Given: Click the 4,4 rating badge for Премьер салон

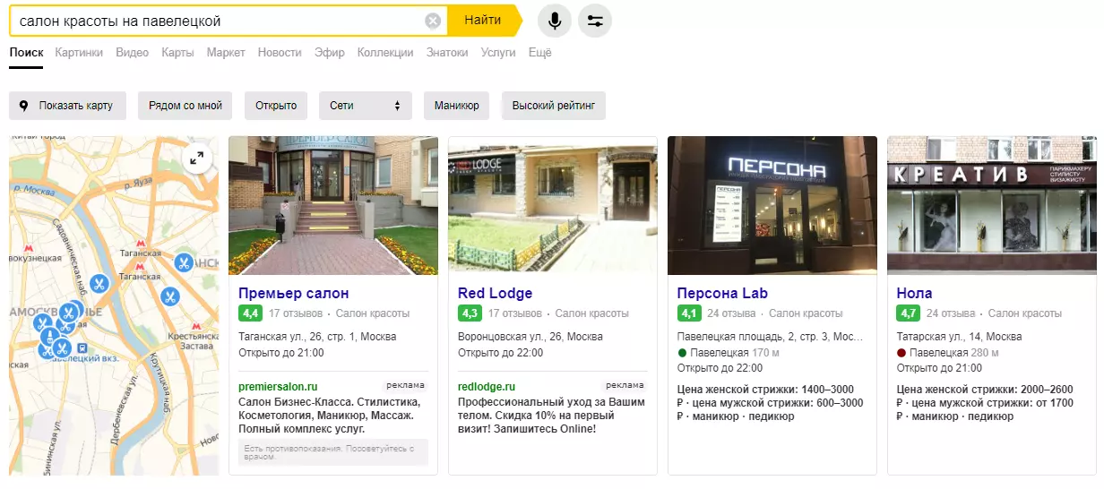Looking at the screenshot, I should [x=250, y=313].
